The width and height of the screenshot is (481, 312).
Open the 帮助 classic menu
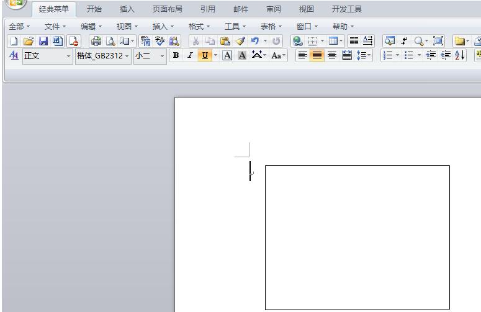coord(343,27)
